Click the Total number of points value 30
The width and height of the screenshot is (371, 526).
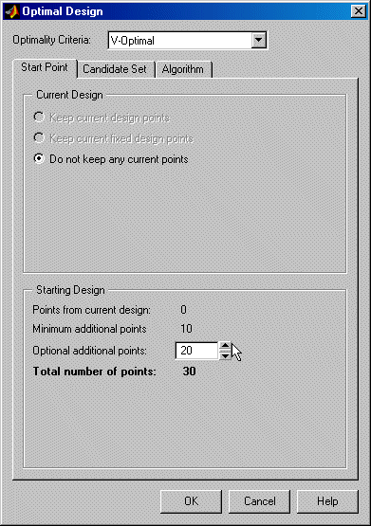(190, 372)
